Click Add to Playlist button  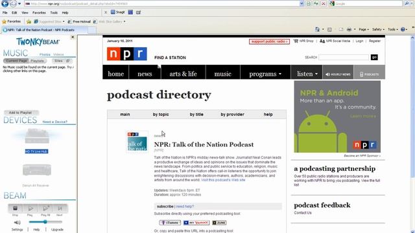pyautogui.click(x=21, y=113)
